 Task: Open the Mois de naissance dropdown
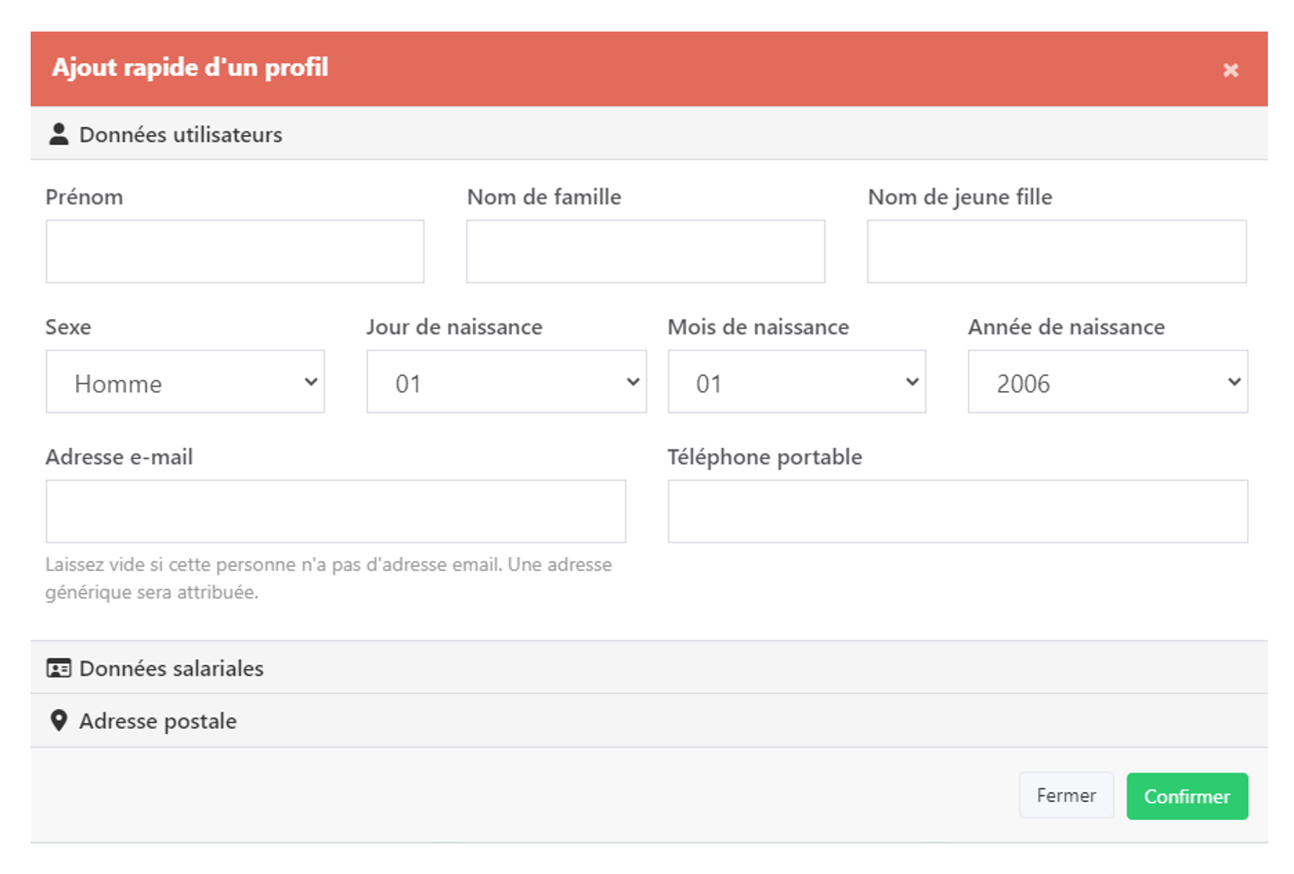pyautogui.click(x=796, y=382)
